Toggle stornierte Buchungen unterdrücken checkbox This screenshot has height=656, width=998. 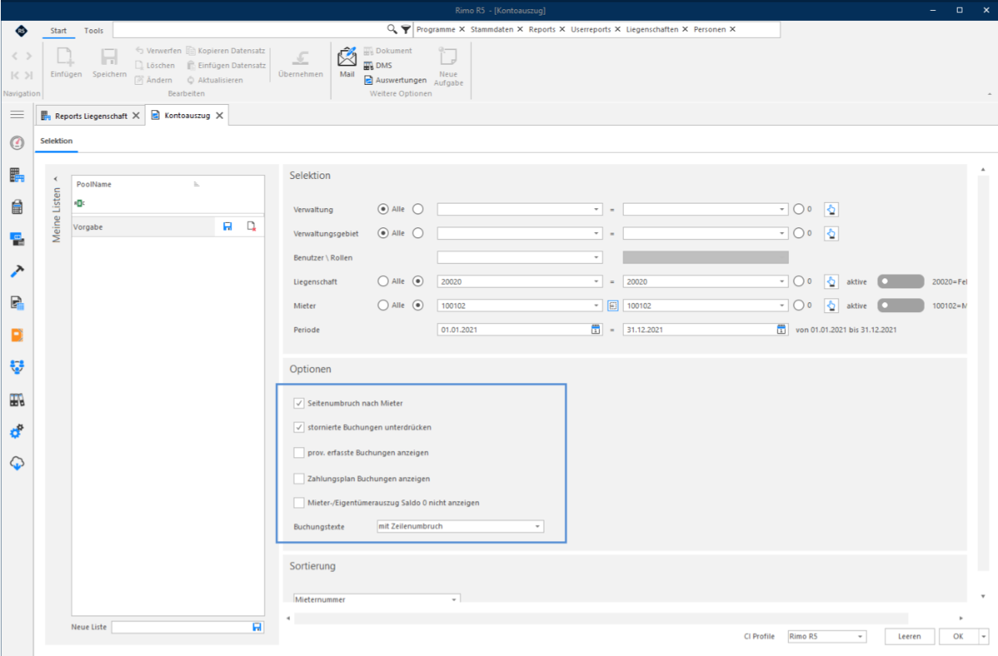point(299,427)
